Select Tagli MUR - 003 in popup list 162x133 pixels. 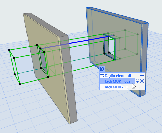tap(117, 87)
